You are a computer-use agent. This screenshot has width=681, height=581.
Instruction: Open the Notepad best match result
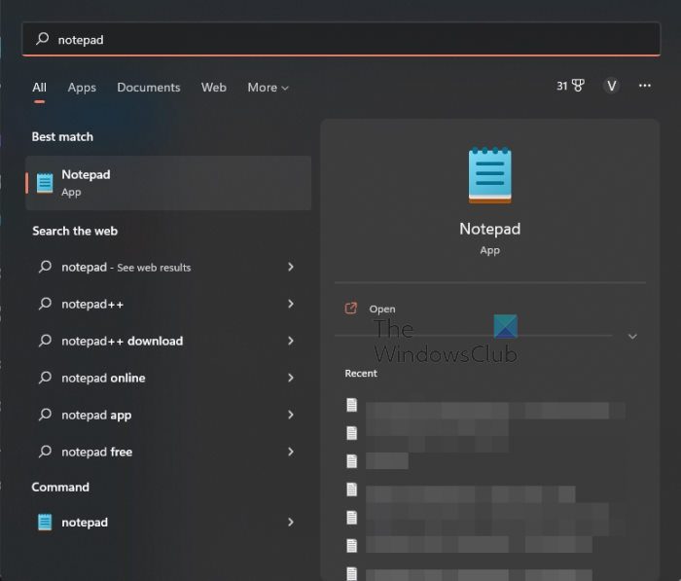(168, 183)
